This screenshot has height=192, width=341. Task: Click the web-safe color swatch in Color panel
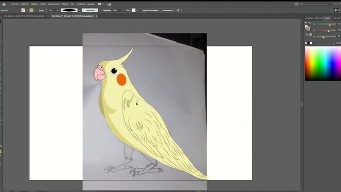311,34
